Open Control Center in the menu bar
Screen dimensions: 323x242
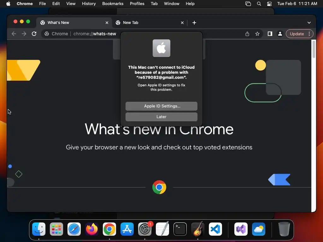click(x=269, y=4)
